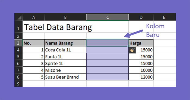Select the Susu Bear Brand cell
Screen dimensions: 190x100
point(65,77)
